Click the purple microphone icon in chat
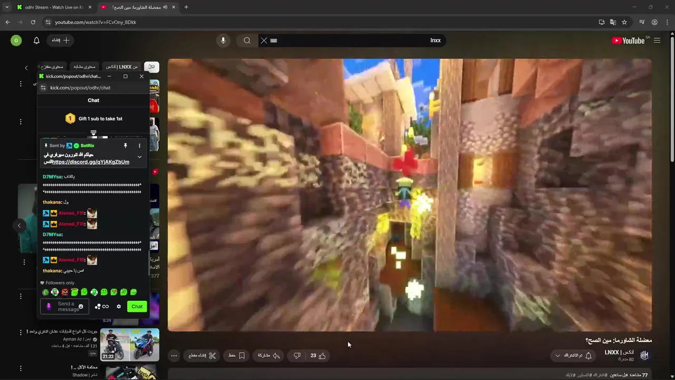The height and width of the screenshot is (380, 675). coord(49,307)
